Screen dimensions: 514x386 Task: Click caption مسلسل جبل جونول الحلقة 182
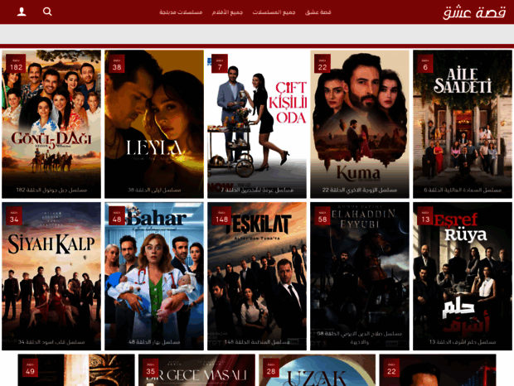point(51,190)
